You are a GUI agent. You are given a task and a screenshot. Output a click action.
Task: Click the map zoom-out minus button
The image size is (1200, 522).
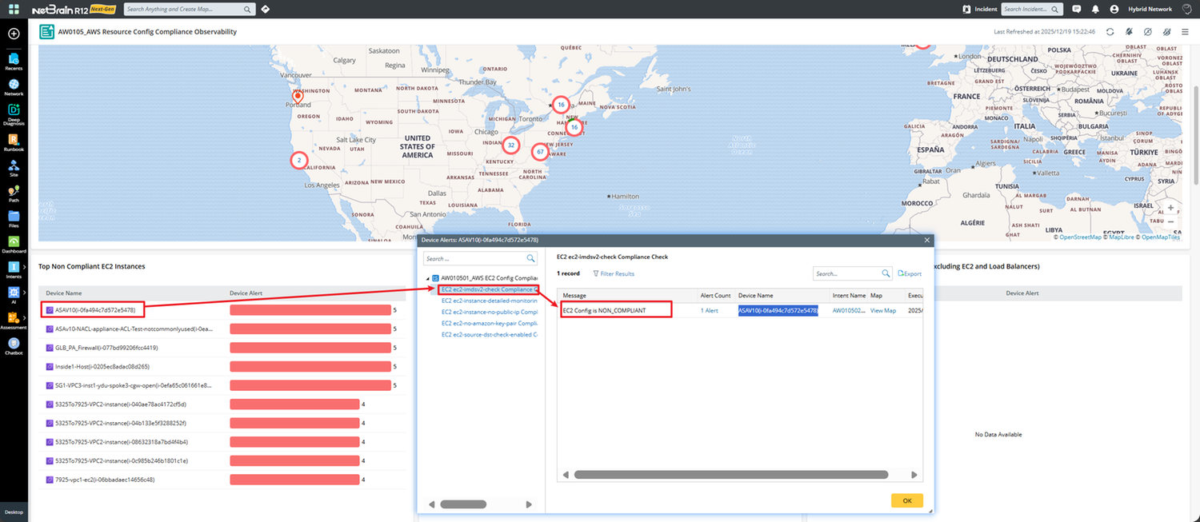(1171, 221)
